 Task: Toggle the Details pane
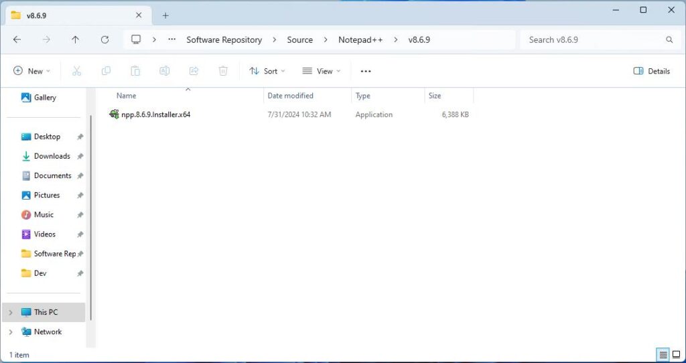pos(651,71)
